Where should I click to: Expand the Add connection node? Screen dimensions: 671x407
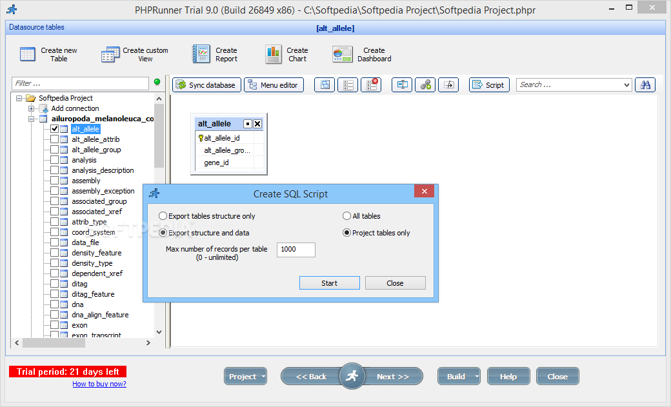[31, 108]
